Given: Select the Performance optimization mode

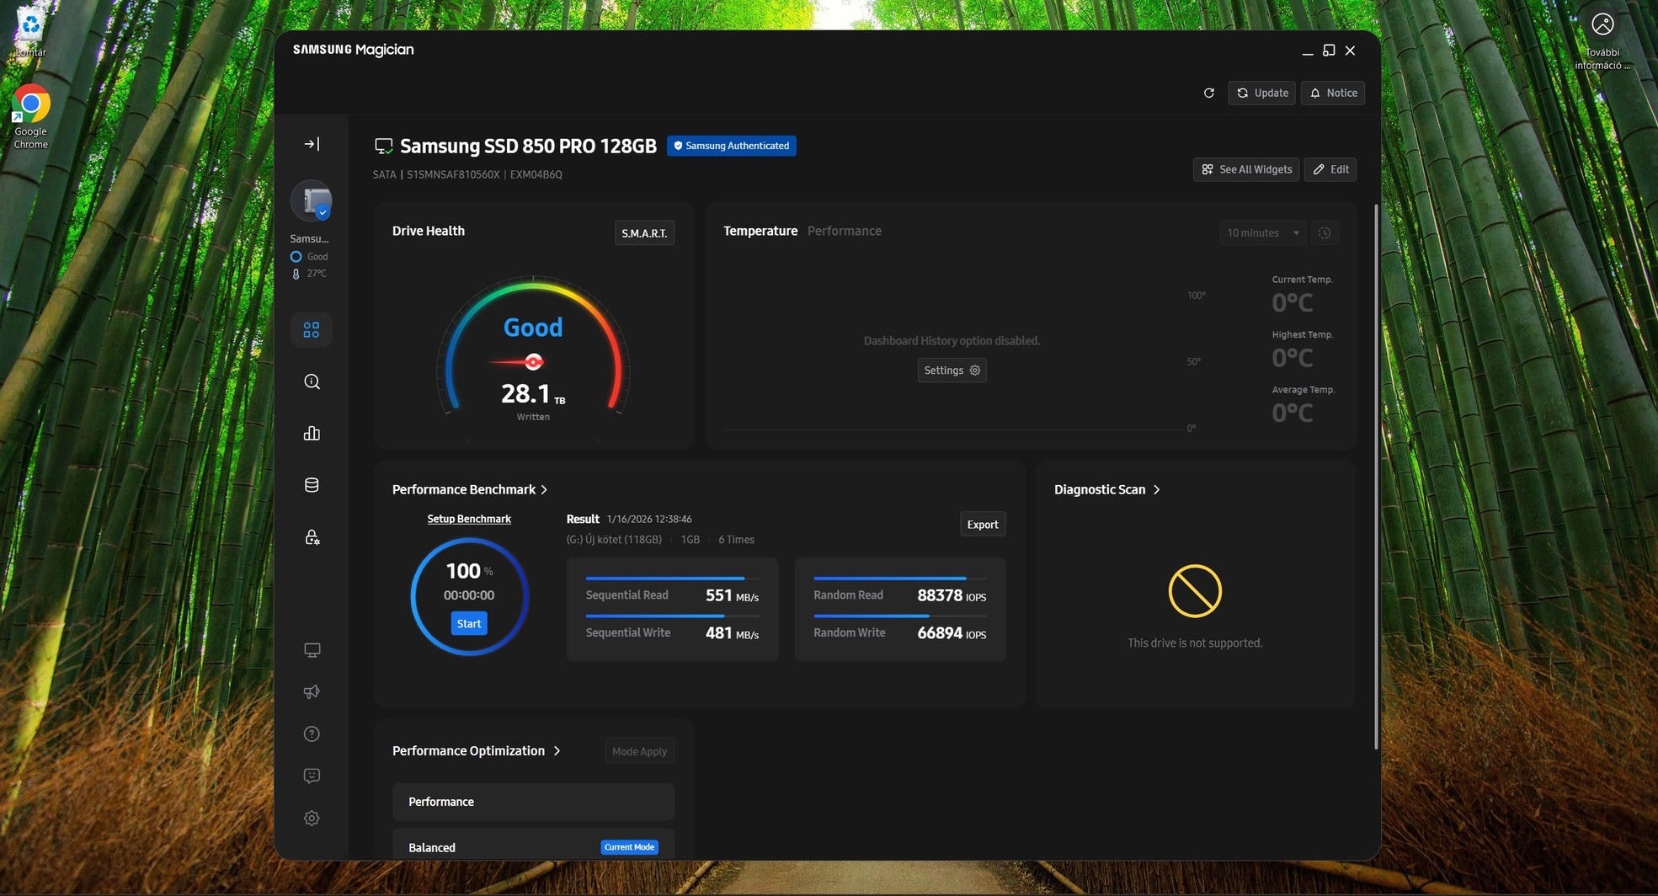Looking at the screenshot, I should 533,802.
